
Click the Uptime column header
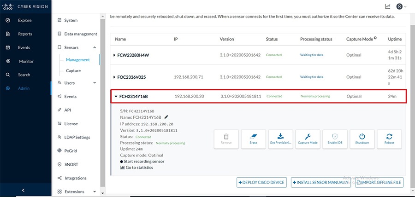pyautogui.click(x=395, y=39)
